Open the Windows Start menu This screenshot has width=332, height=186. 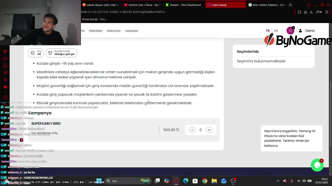tap(99, 181)
